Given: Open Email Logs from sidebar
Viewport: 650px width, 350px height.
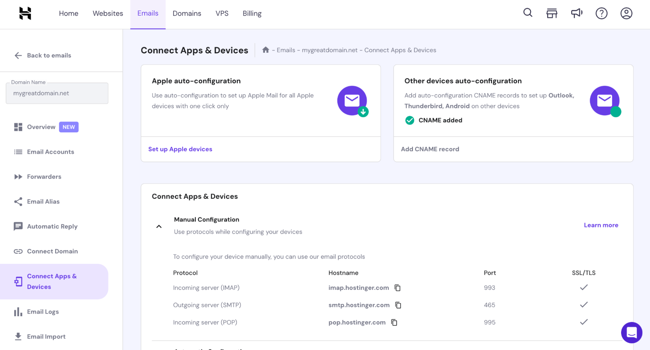Looking at the screenshot, I should (x=43, y=311).
